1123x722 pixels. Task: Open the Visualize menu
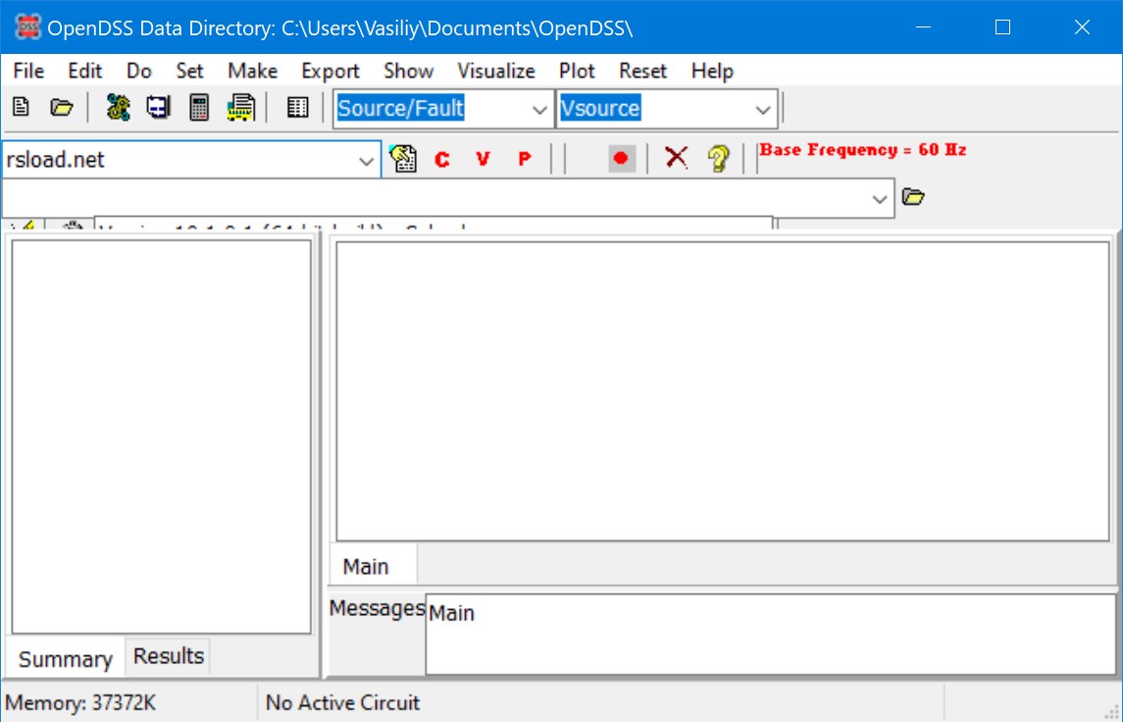click(x=496, y=71)
